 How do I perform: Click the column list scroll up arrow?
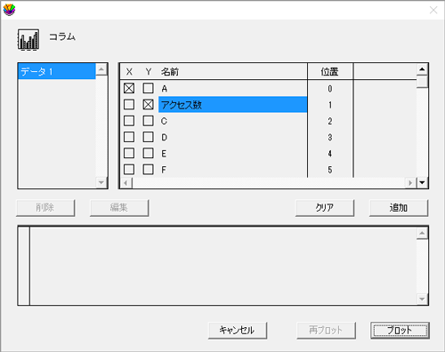422,69
